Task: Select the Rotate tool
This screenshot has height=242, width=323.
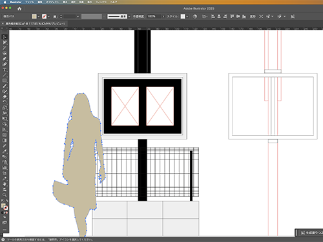Action: point(5,102)
